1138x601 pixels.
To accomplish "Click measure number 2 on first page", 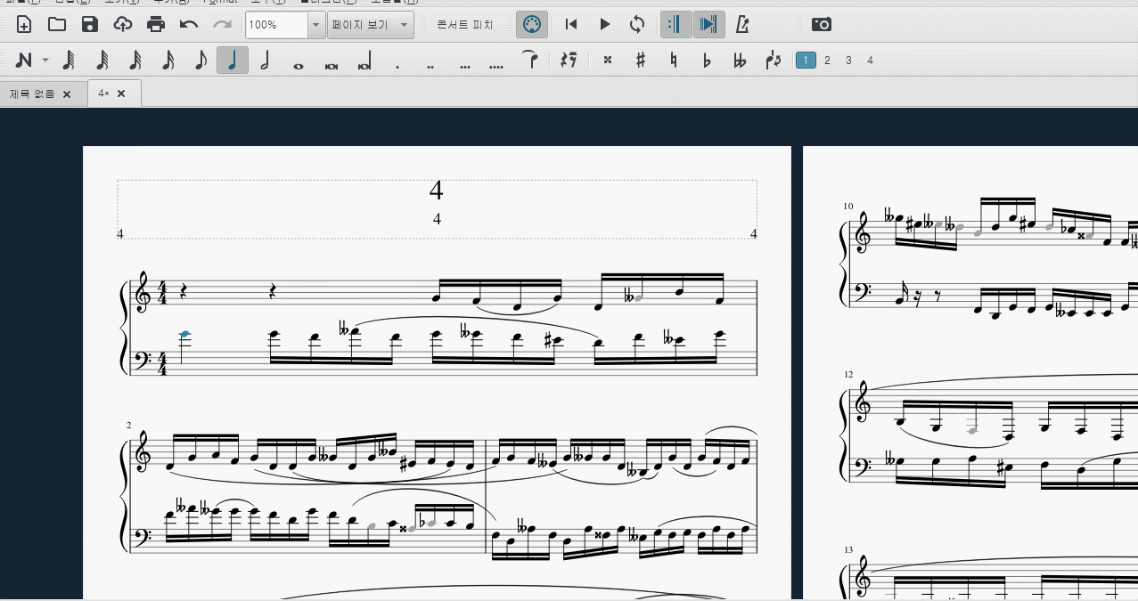I will [128, 426].
